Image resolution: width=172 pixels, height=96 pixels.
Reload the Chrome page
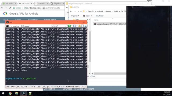tap(10, 8)
